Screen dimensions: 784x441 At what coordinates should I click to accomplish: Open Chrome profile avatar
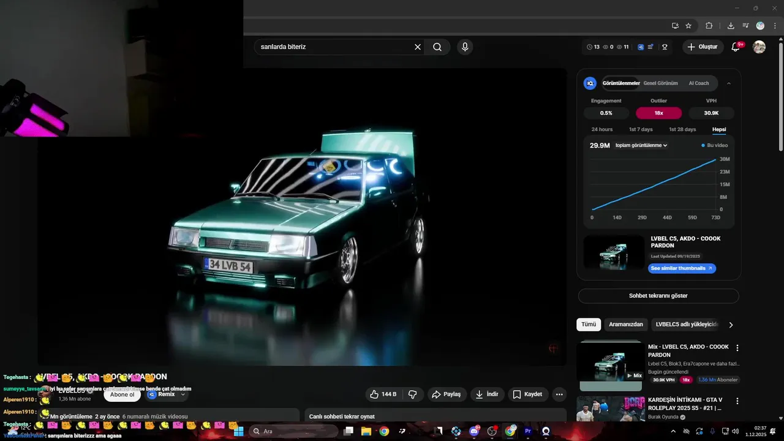click(760, 26)
